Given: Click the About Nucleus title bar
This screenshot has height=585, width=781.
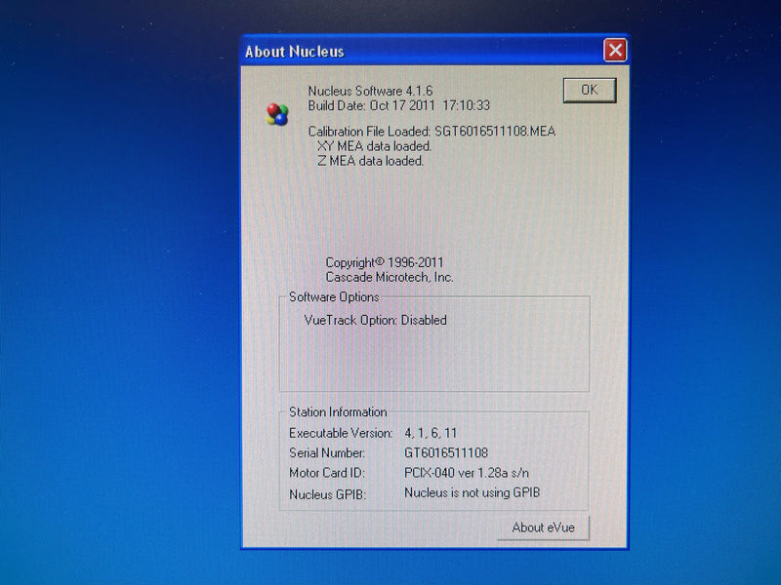Looking at the screenshot, I should tap(410, 51).
